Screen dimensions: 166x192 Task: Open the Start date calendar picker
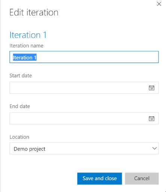click(x=151, y=88)
